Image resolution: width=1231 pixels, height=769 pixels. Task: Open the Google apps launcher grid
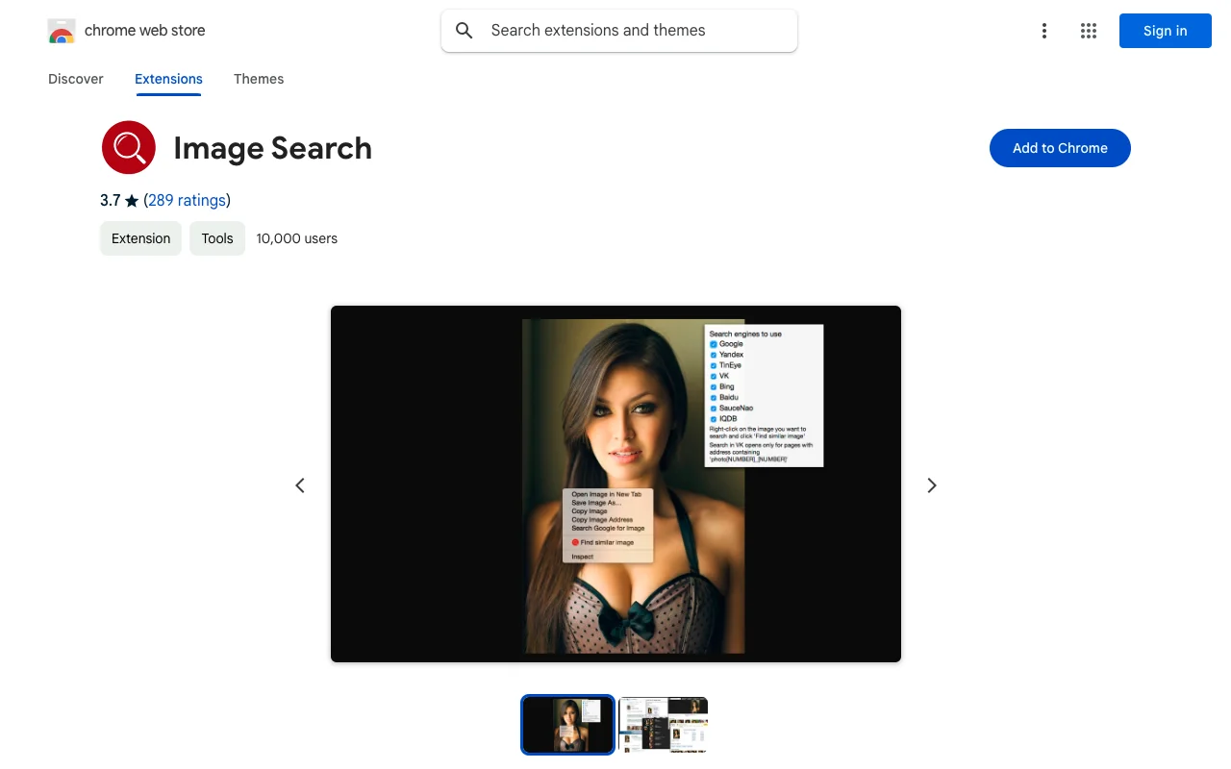coord(1088,31)
